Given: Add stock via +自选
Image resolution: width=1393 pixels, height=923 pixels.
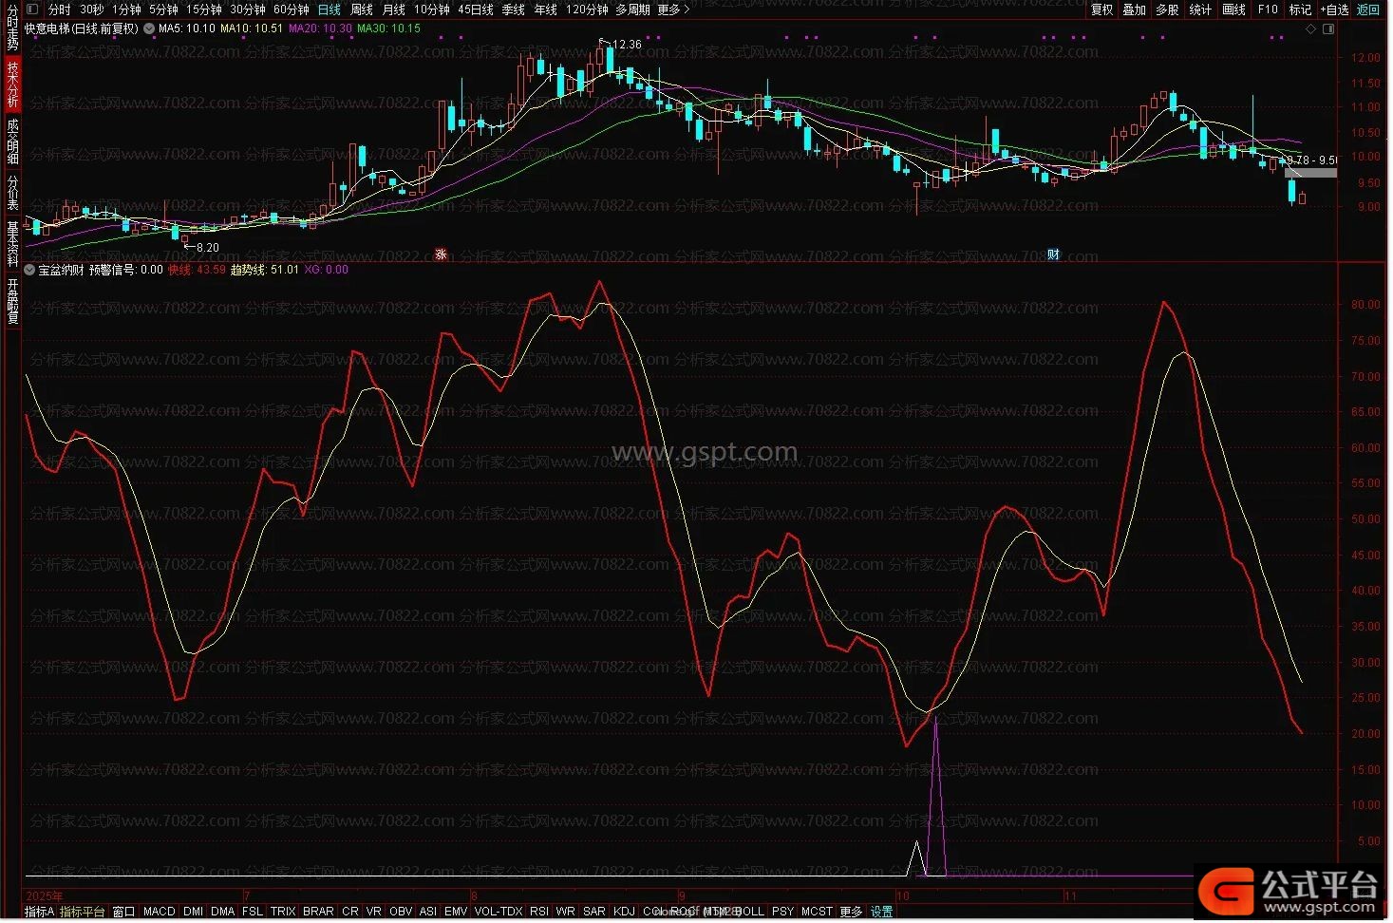Looking at the screenshot, I should pyautogui.click(x=1334, y=9).
